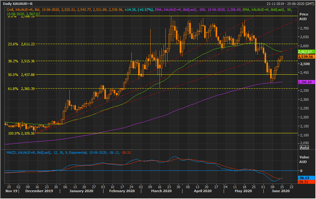Click the last price tag 2,539.56
Viewport: 316px width, 199px height.
click(x=306, y=57)
